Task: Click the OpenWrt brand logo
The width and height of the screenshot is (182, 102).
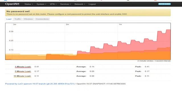Action: click(12, 4)
